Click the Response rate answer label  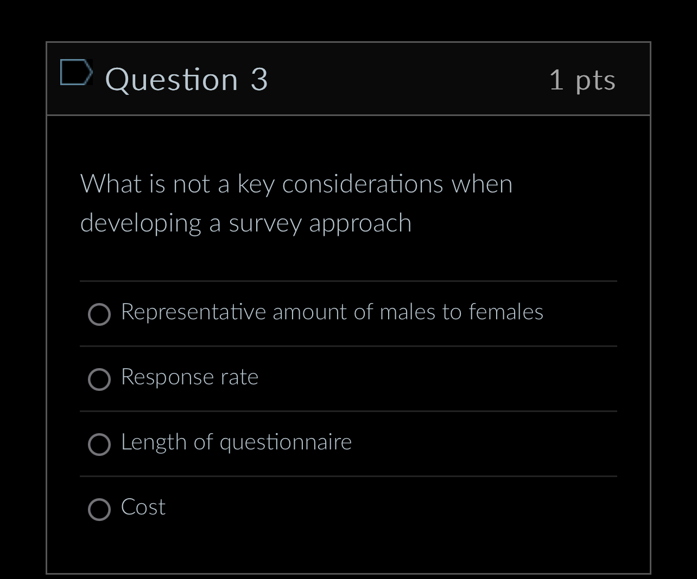pos(190,377)
